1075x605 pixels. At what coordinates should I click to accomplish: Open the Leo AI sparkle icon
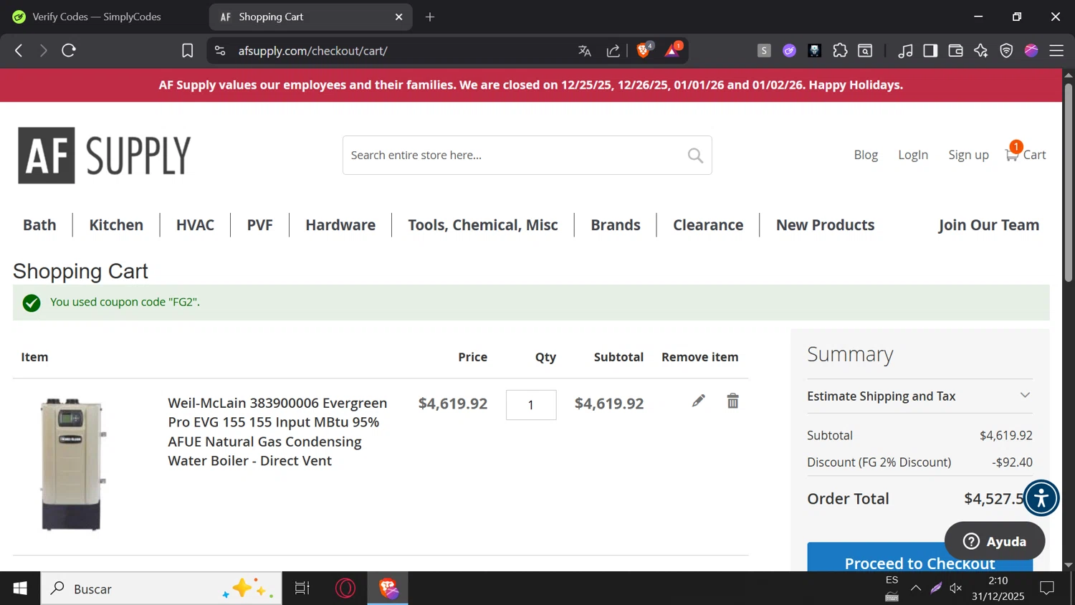[981, 51]
